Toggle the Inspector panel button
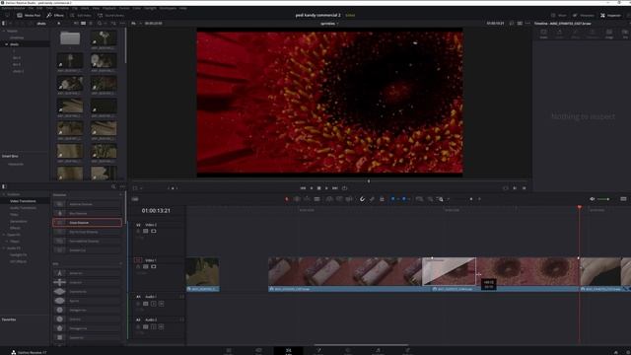The image size is (631, 355). pos(610,16)
